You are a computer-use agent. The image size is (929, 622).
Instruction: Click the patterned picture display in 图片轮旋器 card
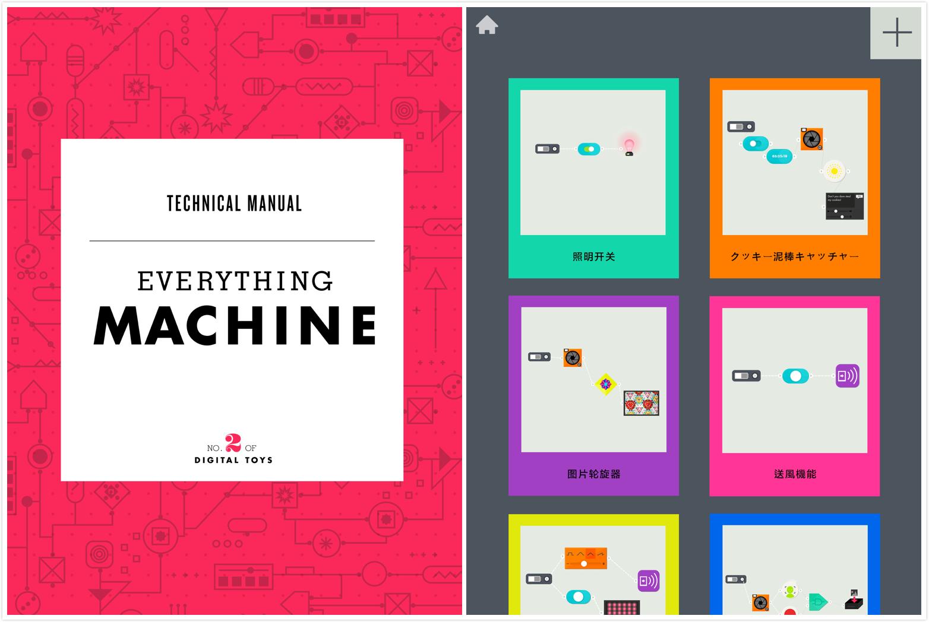pos(641,403)
